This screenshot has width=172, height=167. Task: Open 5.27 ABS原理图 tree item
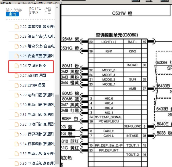pyautogui.click(x=33, y=75)
